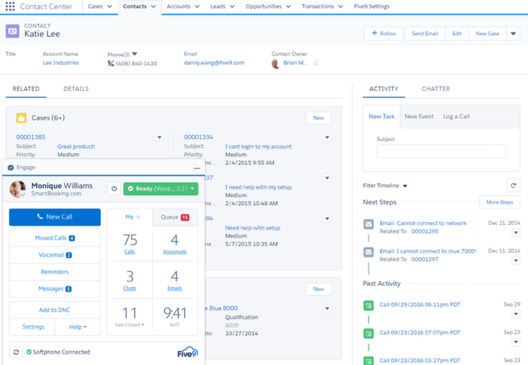This screenshot has height=365, width=528.
Task: Click the change owner icon next to Brian M.
Action: [316, 63]
